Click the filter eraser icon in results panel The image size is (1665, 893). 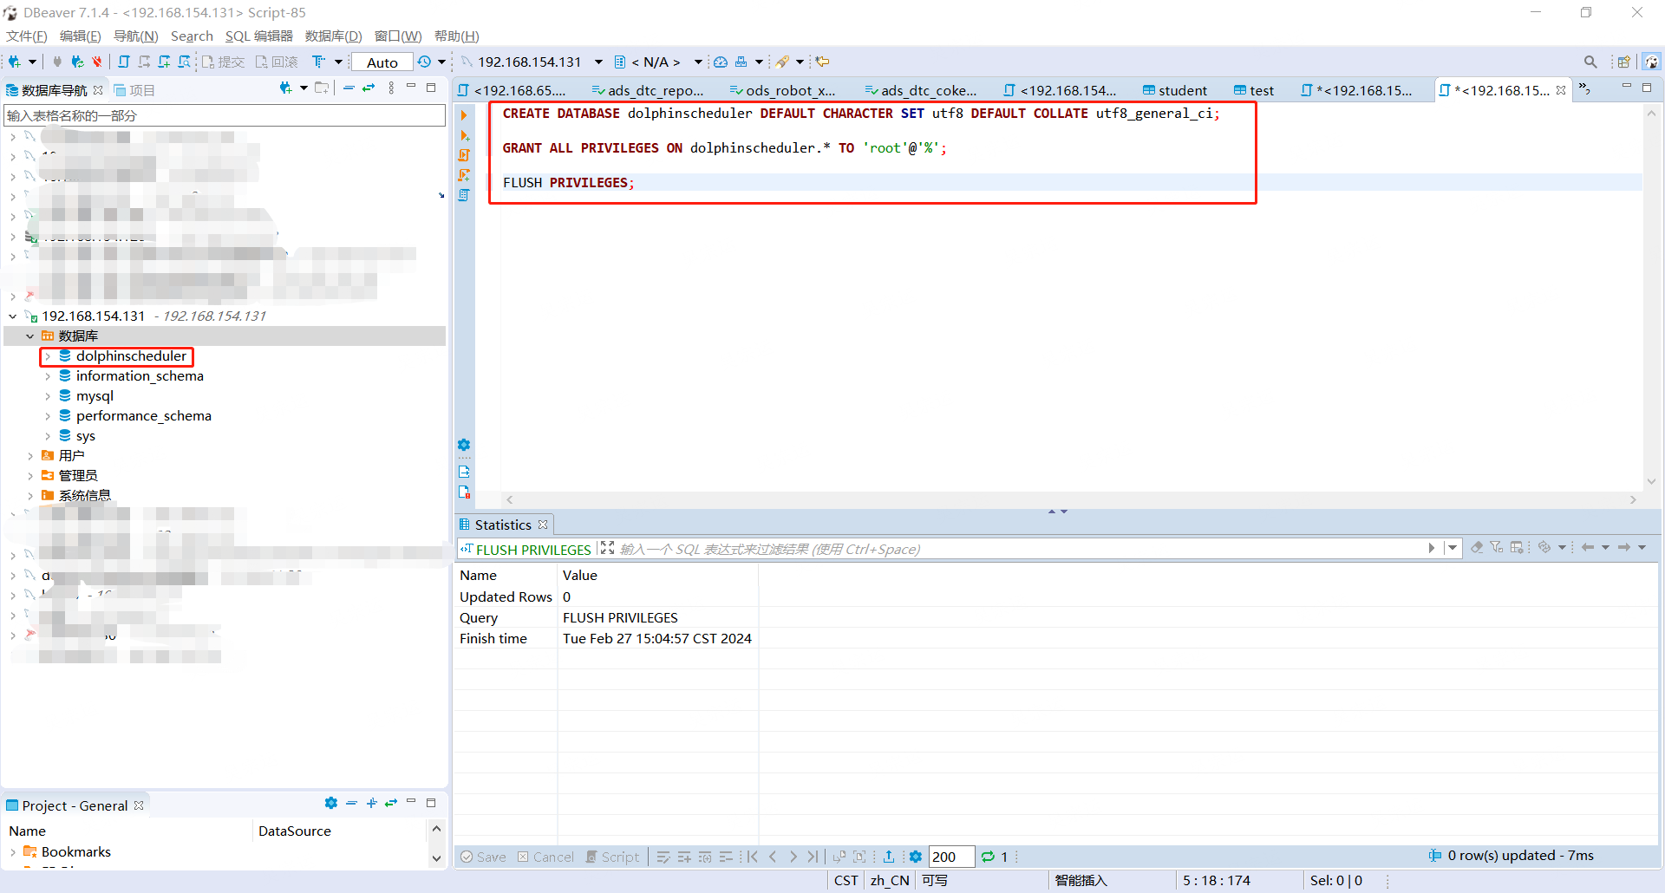(x=1477, y=548)
